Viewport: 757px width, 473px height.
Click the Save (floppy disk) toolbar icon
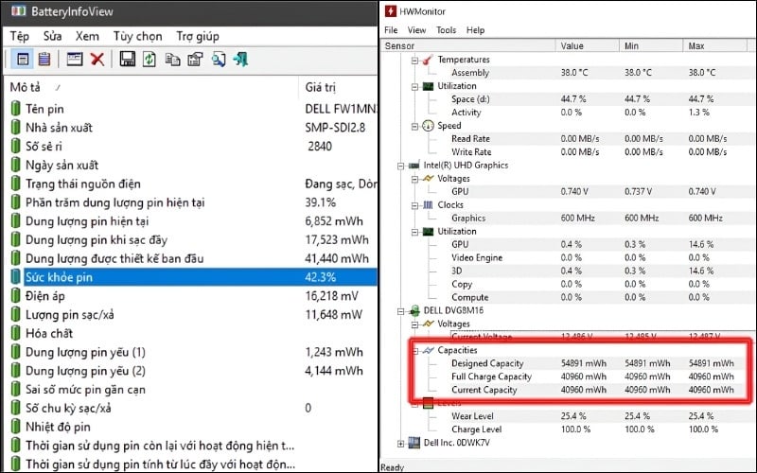pyautogui.click(x=127, y=60)
